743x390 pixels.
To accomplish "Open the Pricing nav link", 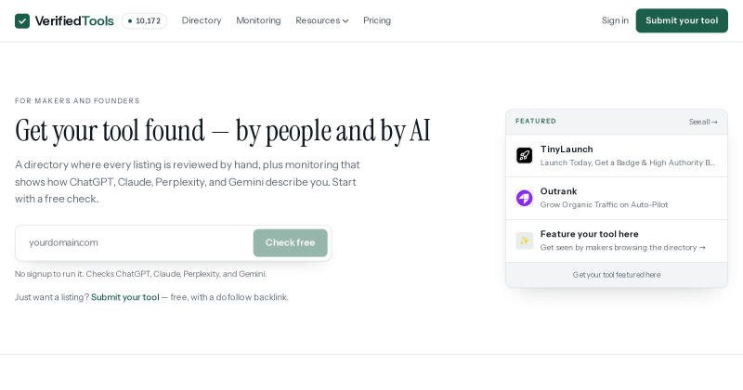I will [377, 20].
